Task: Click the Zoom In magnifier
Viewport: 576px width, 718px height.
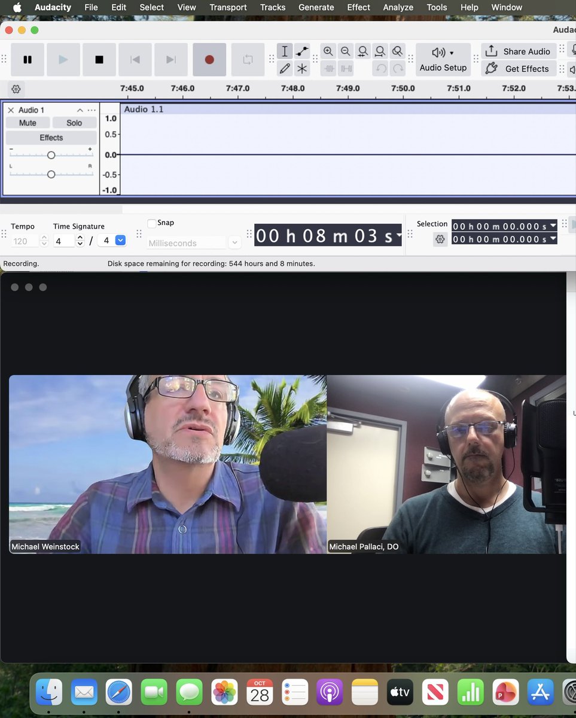Action: (x=328, y=51)
